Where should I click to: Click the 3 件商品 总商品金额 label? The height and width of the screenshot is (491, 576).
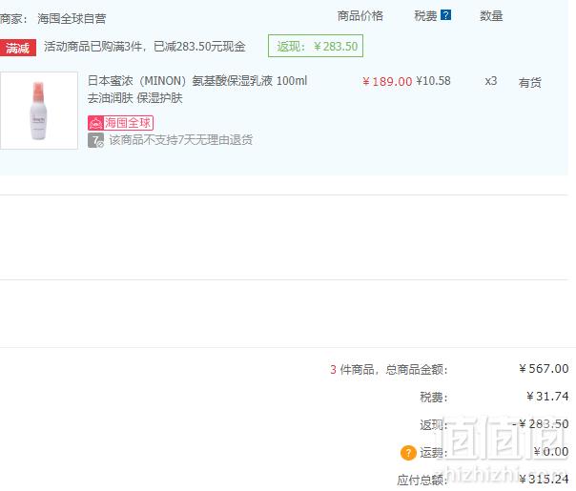click(389, 370)
